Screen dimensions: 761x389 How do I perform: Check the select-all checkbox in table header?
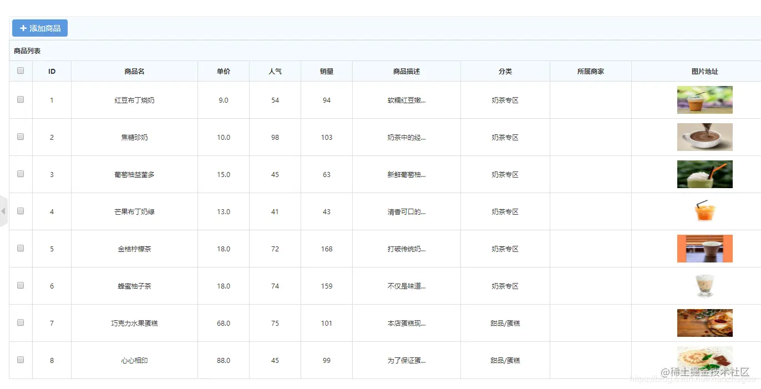[x=21, y=70]
